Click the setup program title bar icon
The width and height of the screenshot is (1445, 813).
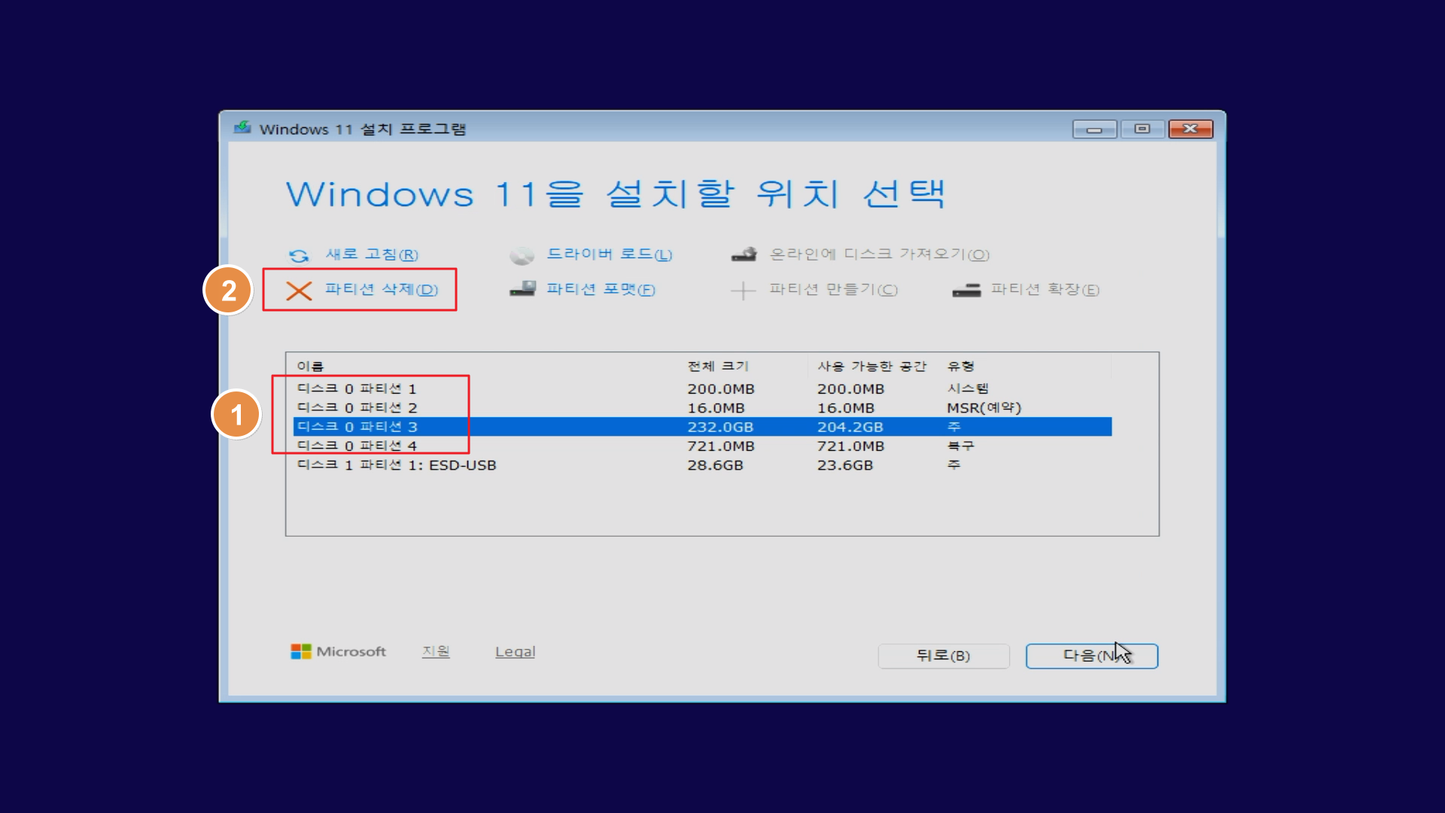click(x=242, y=128)
